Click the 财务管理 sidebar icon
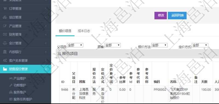Viewport: 219px width, 104px height. [5, 35]
